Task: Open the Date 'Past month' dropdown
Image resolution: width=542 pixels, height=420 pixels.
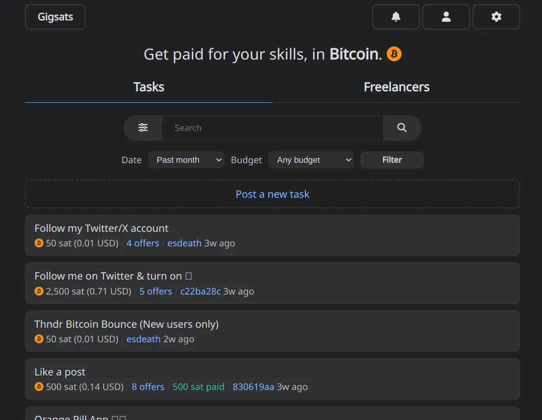Action: (x=186, y=160)
